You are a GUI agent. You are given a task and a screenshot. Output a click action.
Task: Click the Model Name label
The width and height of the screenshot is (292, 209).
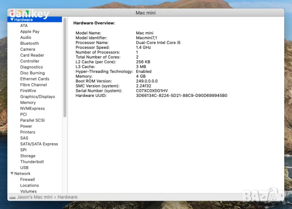tap(88, 33)
